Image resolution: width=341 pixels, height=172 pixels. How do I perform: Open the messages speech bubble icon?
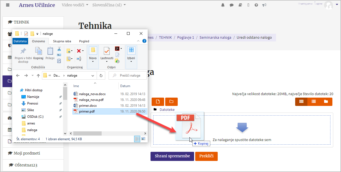(x=231, y=5)
